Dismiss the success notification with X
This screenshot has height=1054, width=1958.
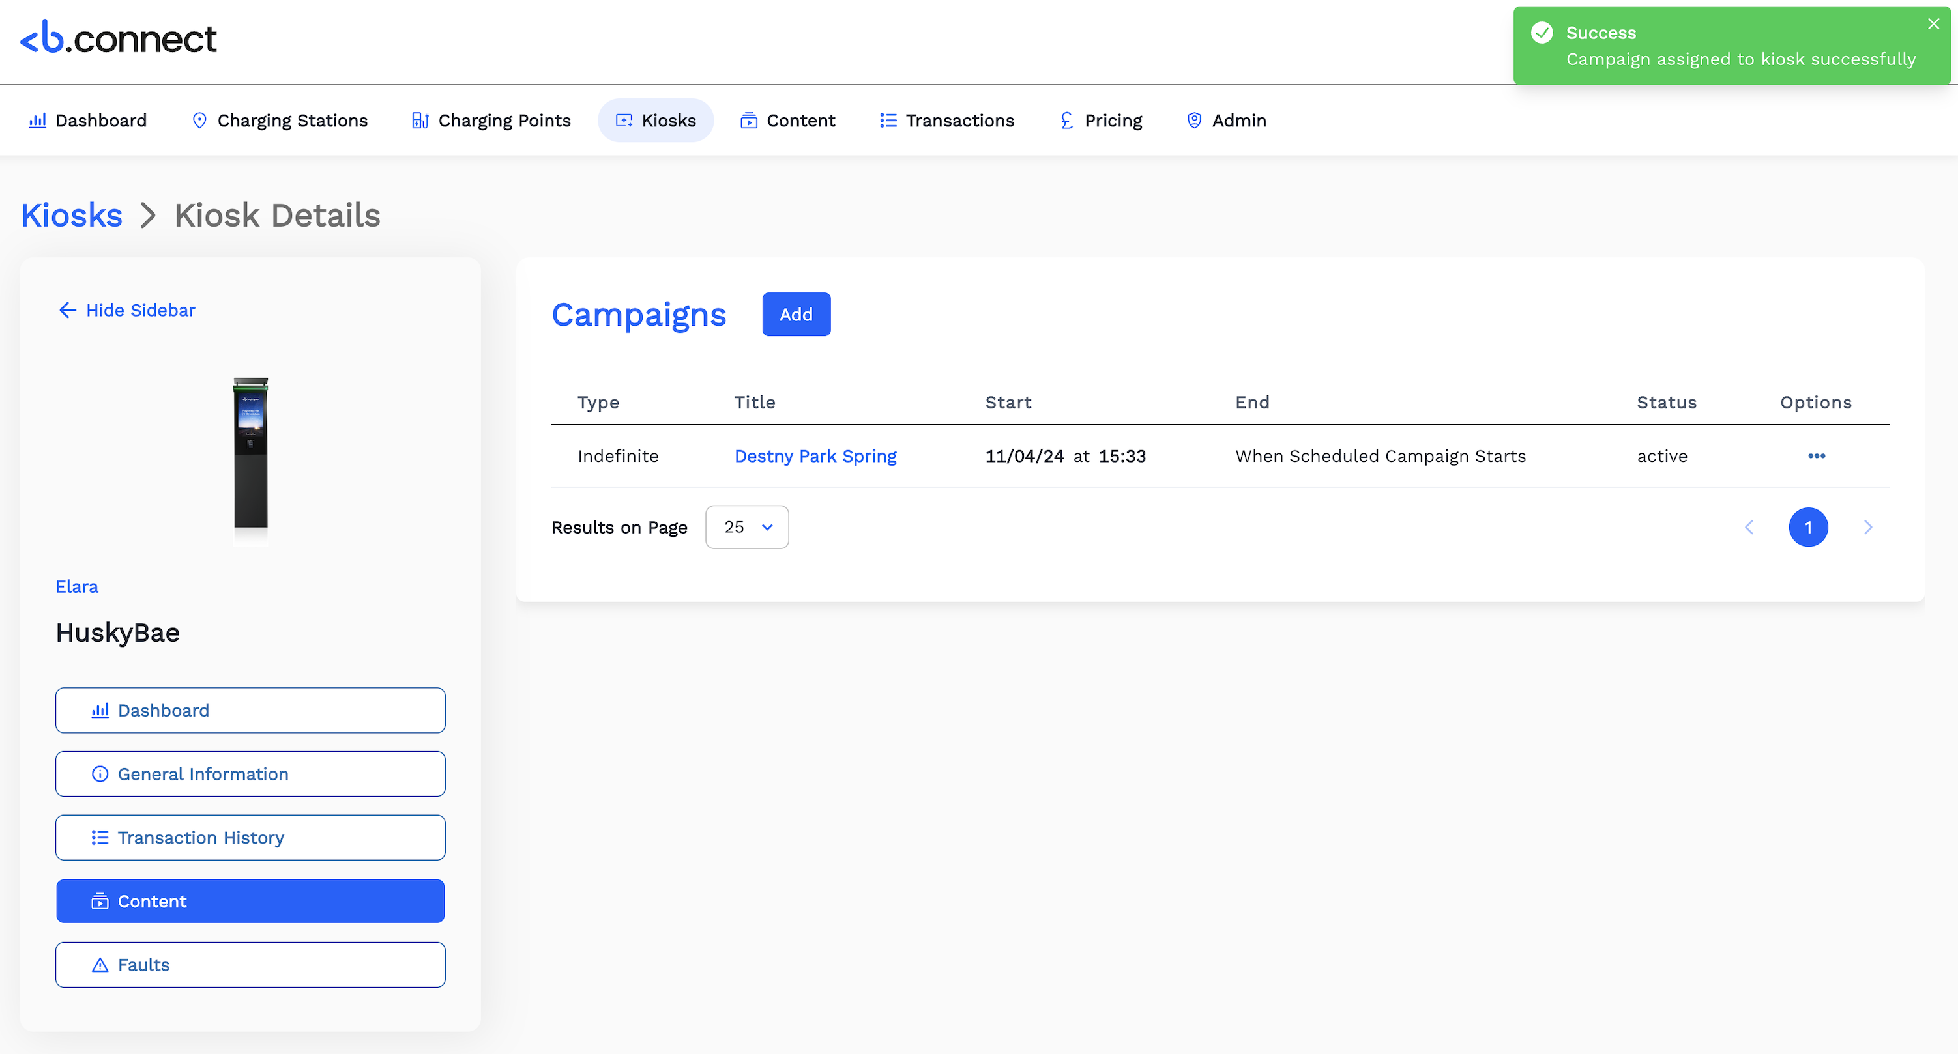(1933, 24)
